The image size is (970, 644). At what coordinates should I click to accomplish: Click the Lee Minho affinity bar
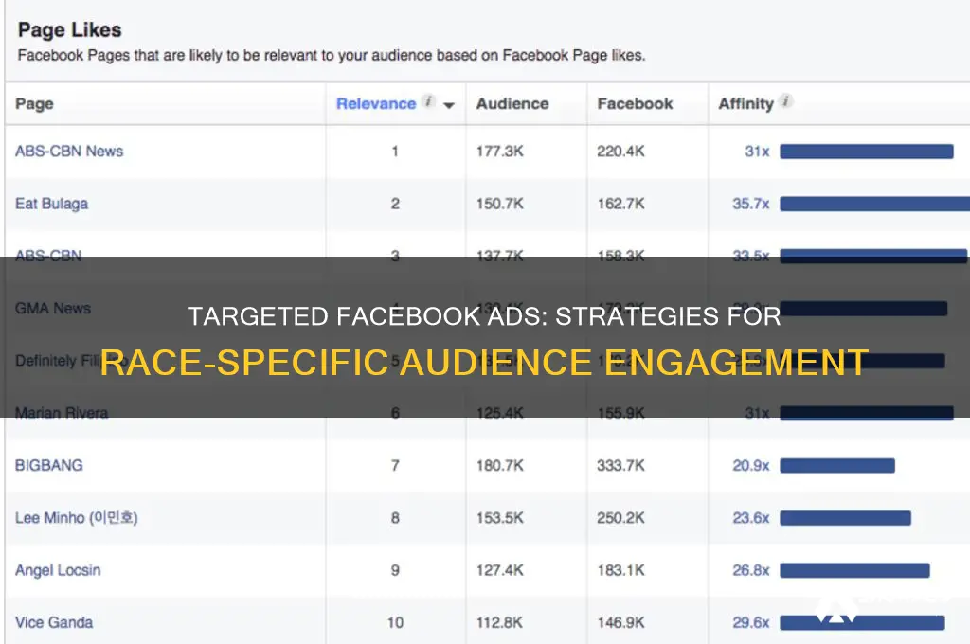pos(846,518)
